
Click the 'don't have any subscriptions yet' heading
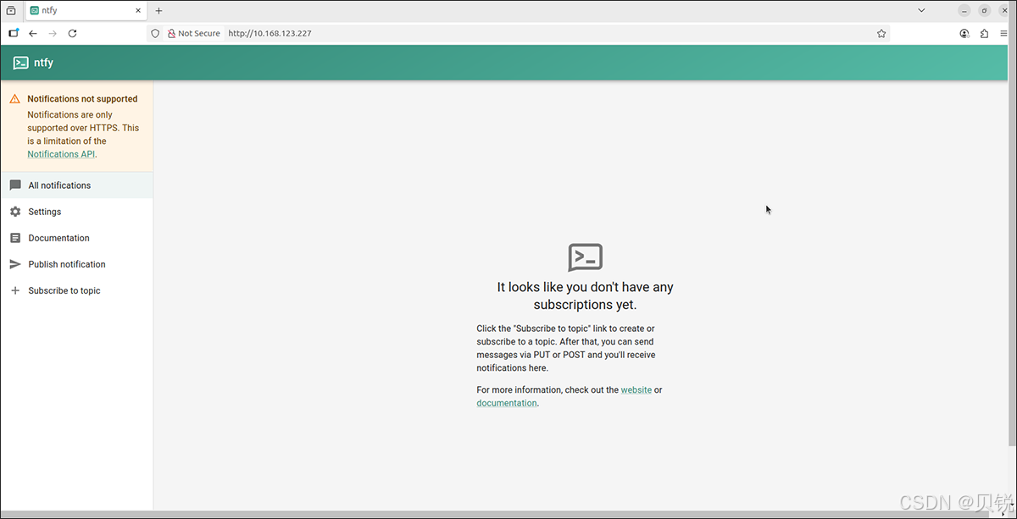585,295
